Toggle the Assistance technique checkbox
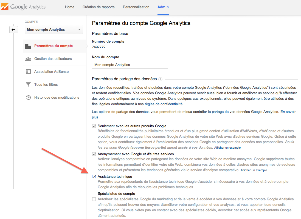Viewport: 301px width, 219px height. pyautogui.click(x=94, y=176)
